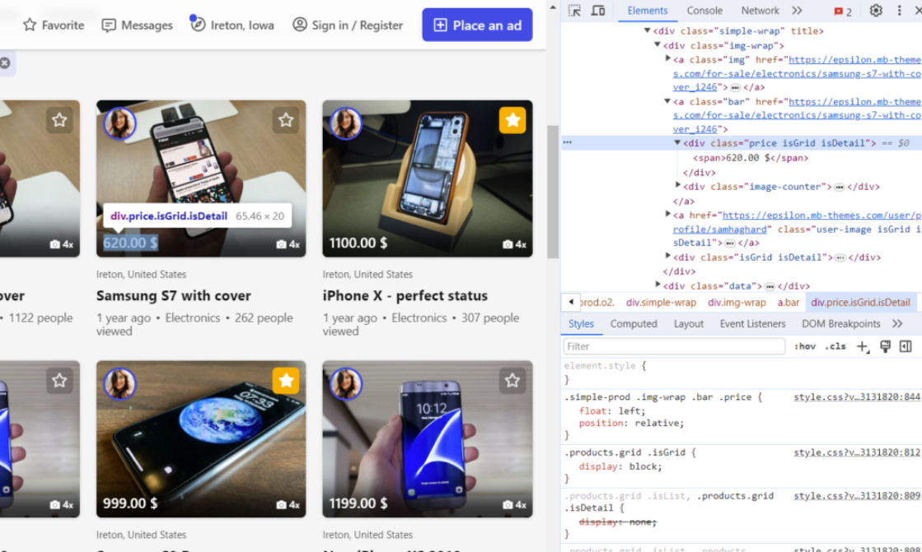
Task: Open seller avatar on 999.00 $ listing
Action: pyautogui.click(x=120, y=383)
